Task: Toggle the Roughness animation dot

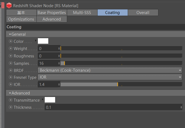Action: 11,56
